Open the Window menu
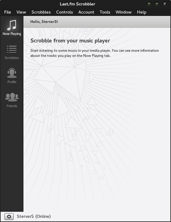The height and width of the screenshot is (222, 171). click(124, 12)
